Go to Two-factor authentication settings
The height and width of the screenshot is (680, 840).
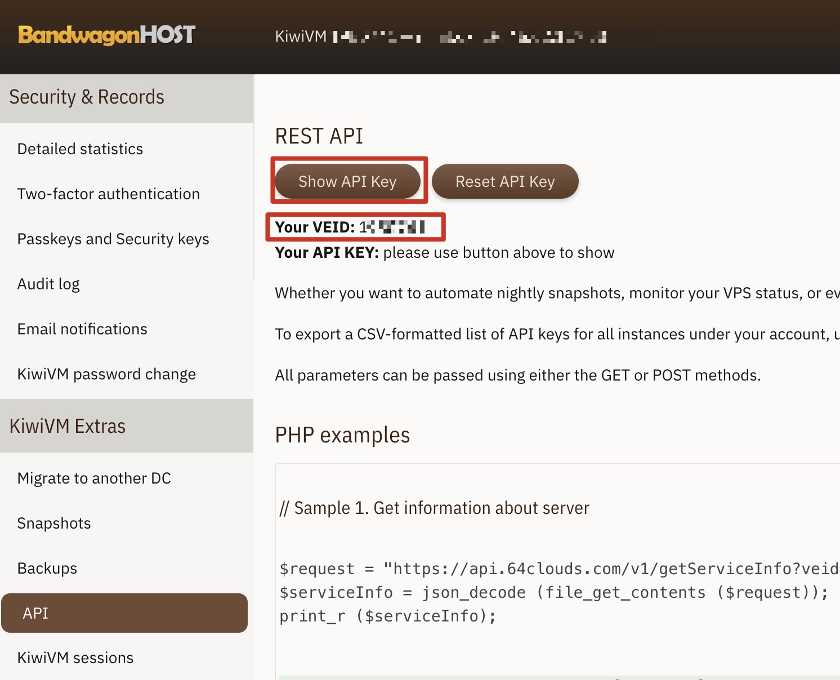coord(108,194)
